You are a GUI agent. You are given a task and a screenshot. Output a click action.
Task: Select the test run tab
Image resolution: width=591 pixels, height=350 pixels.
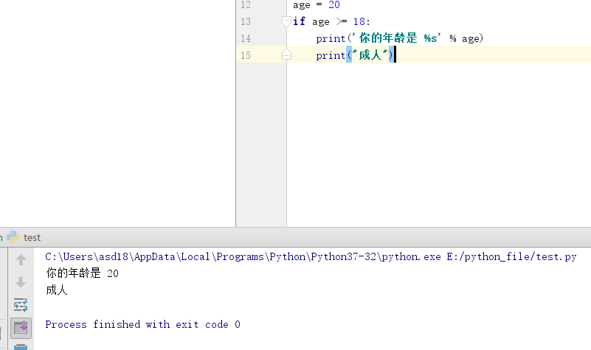click(32, 238)
